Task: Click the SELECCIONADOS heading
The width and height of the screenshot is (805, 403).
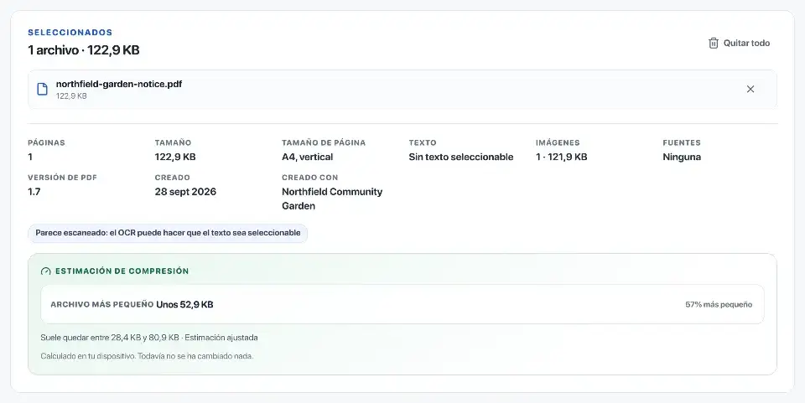Action: click(x=70, y=33)
